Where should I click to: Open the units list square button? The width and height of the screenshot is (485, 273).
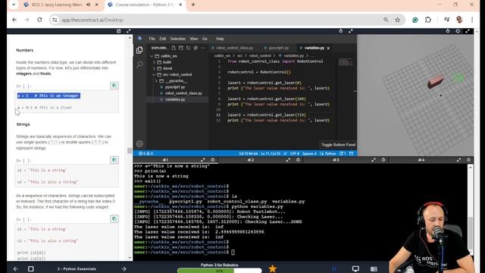(x=30, y=269)
